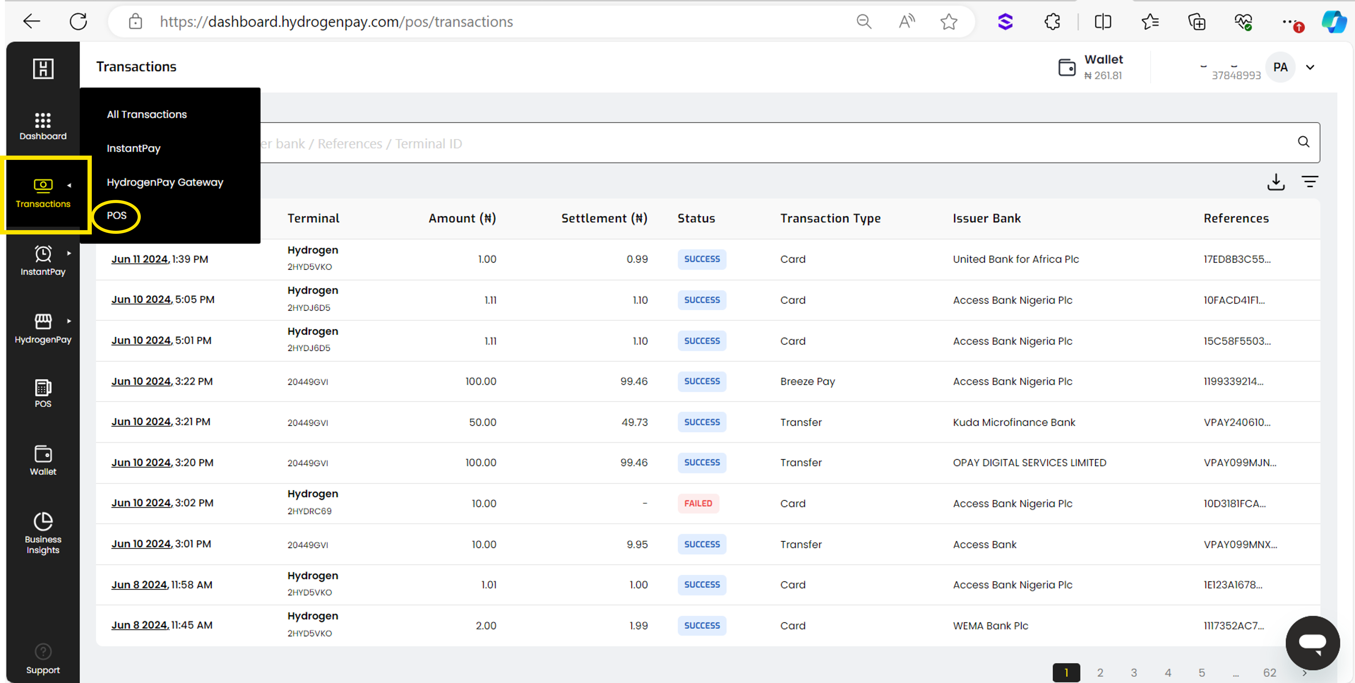Viewport: 1355px width, 683px height.
Task: Go to page 2 of transactions
Action: 1100,672
